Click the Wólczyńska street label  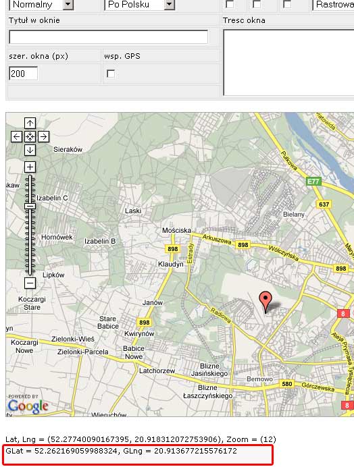coord(283,253)
